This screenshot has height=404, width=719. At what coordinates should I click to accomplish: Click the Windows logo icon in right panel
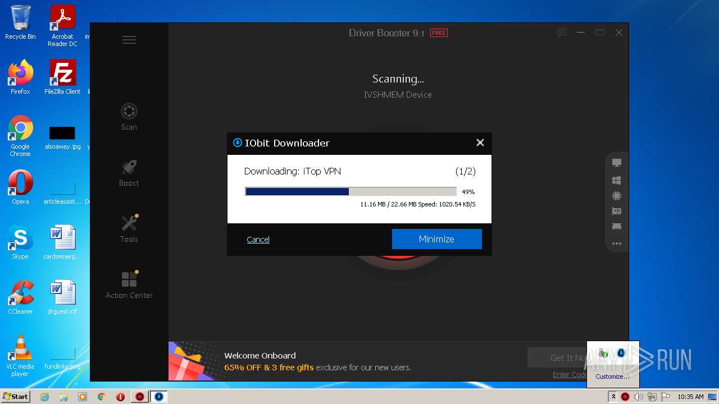[617, 180]
